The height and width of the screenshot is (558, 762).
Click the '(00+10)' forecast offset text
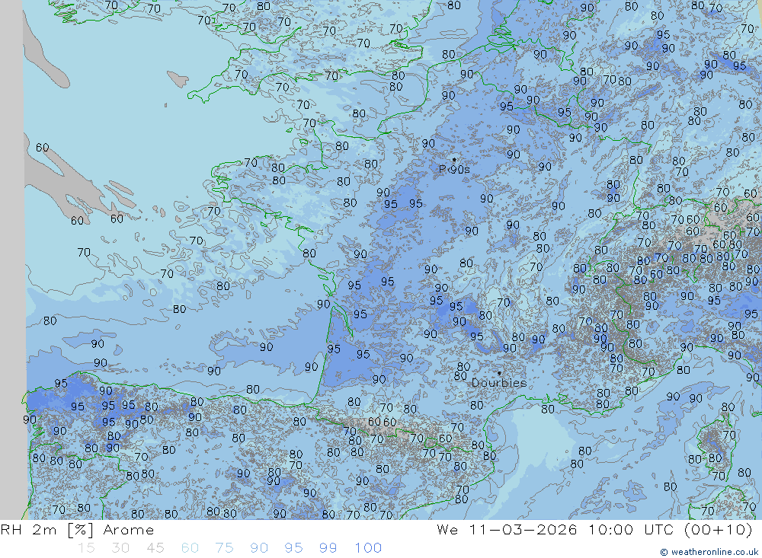pos(719,529)
